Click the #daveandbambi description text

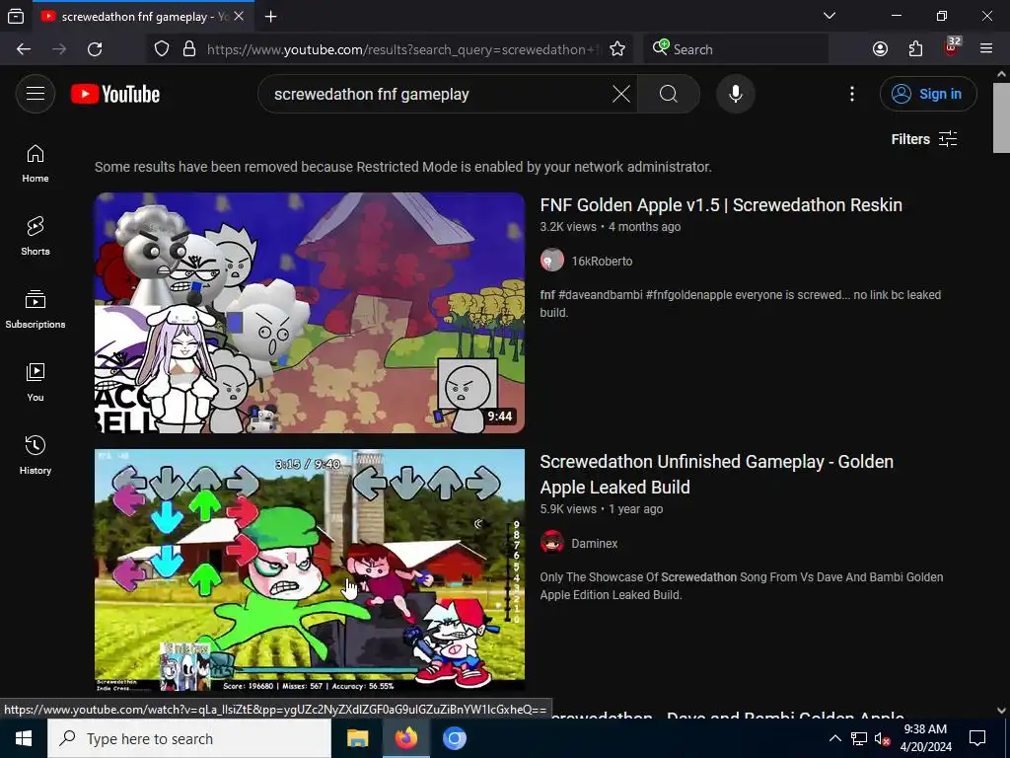point(601,295)
